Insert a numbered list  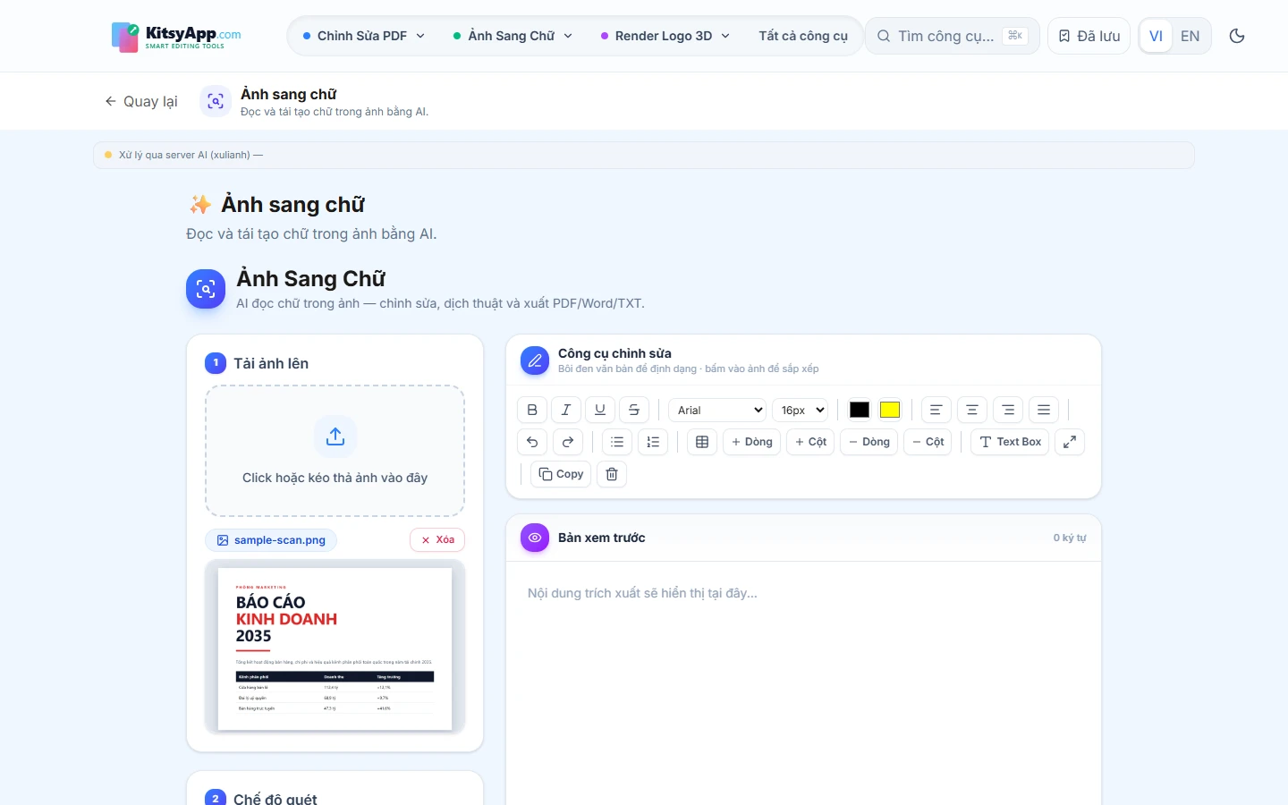point(653,442)
